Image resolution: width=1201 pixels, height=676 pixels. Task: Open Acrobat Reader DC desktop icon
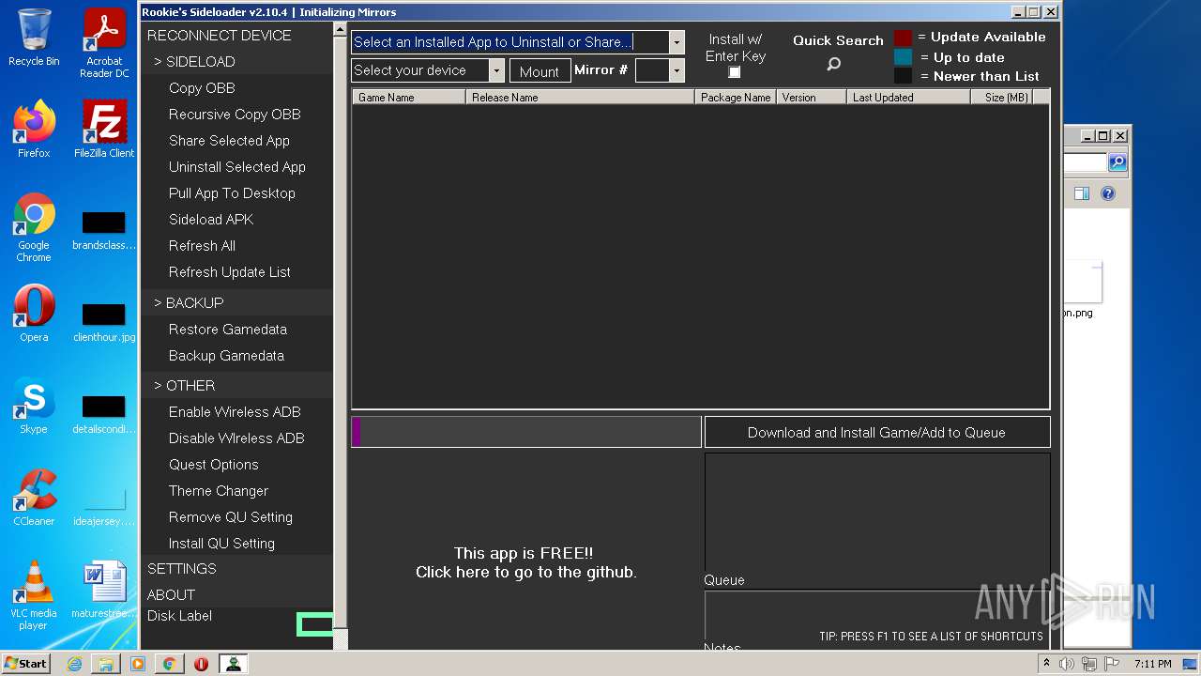104,43
